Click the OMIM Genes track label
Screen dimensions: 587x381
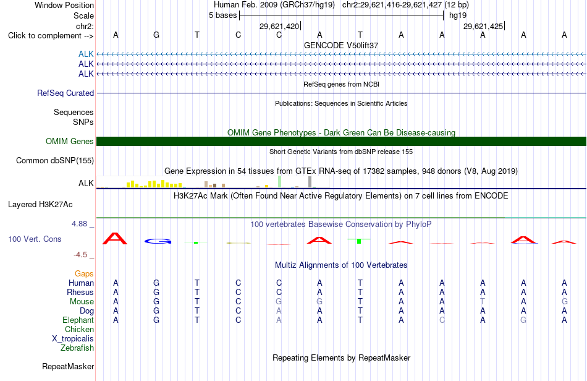point(70,141)
